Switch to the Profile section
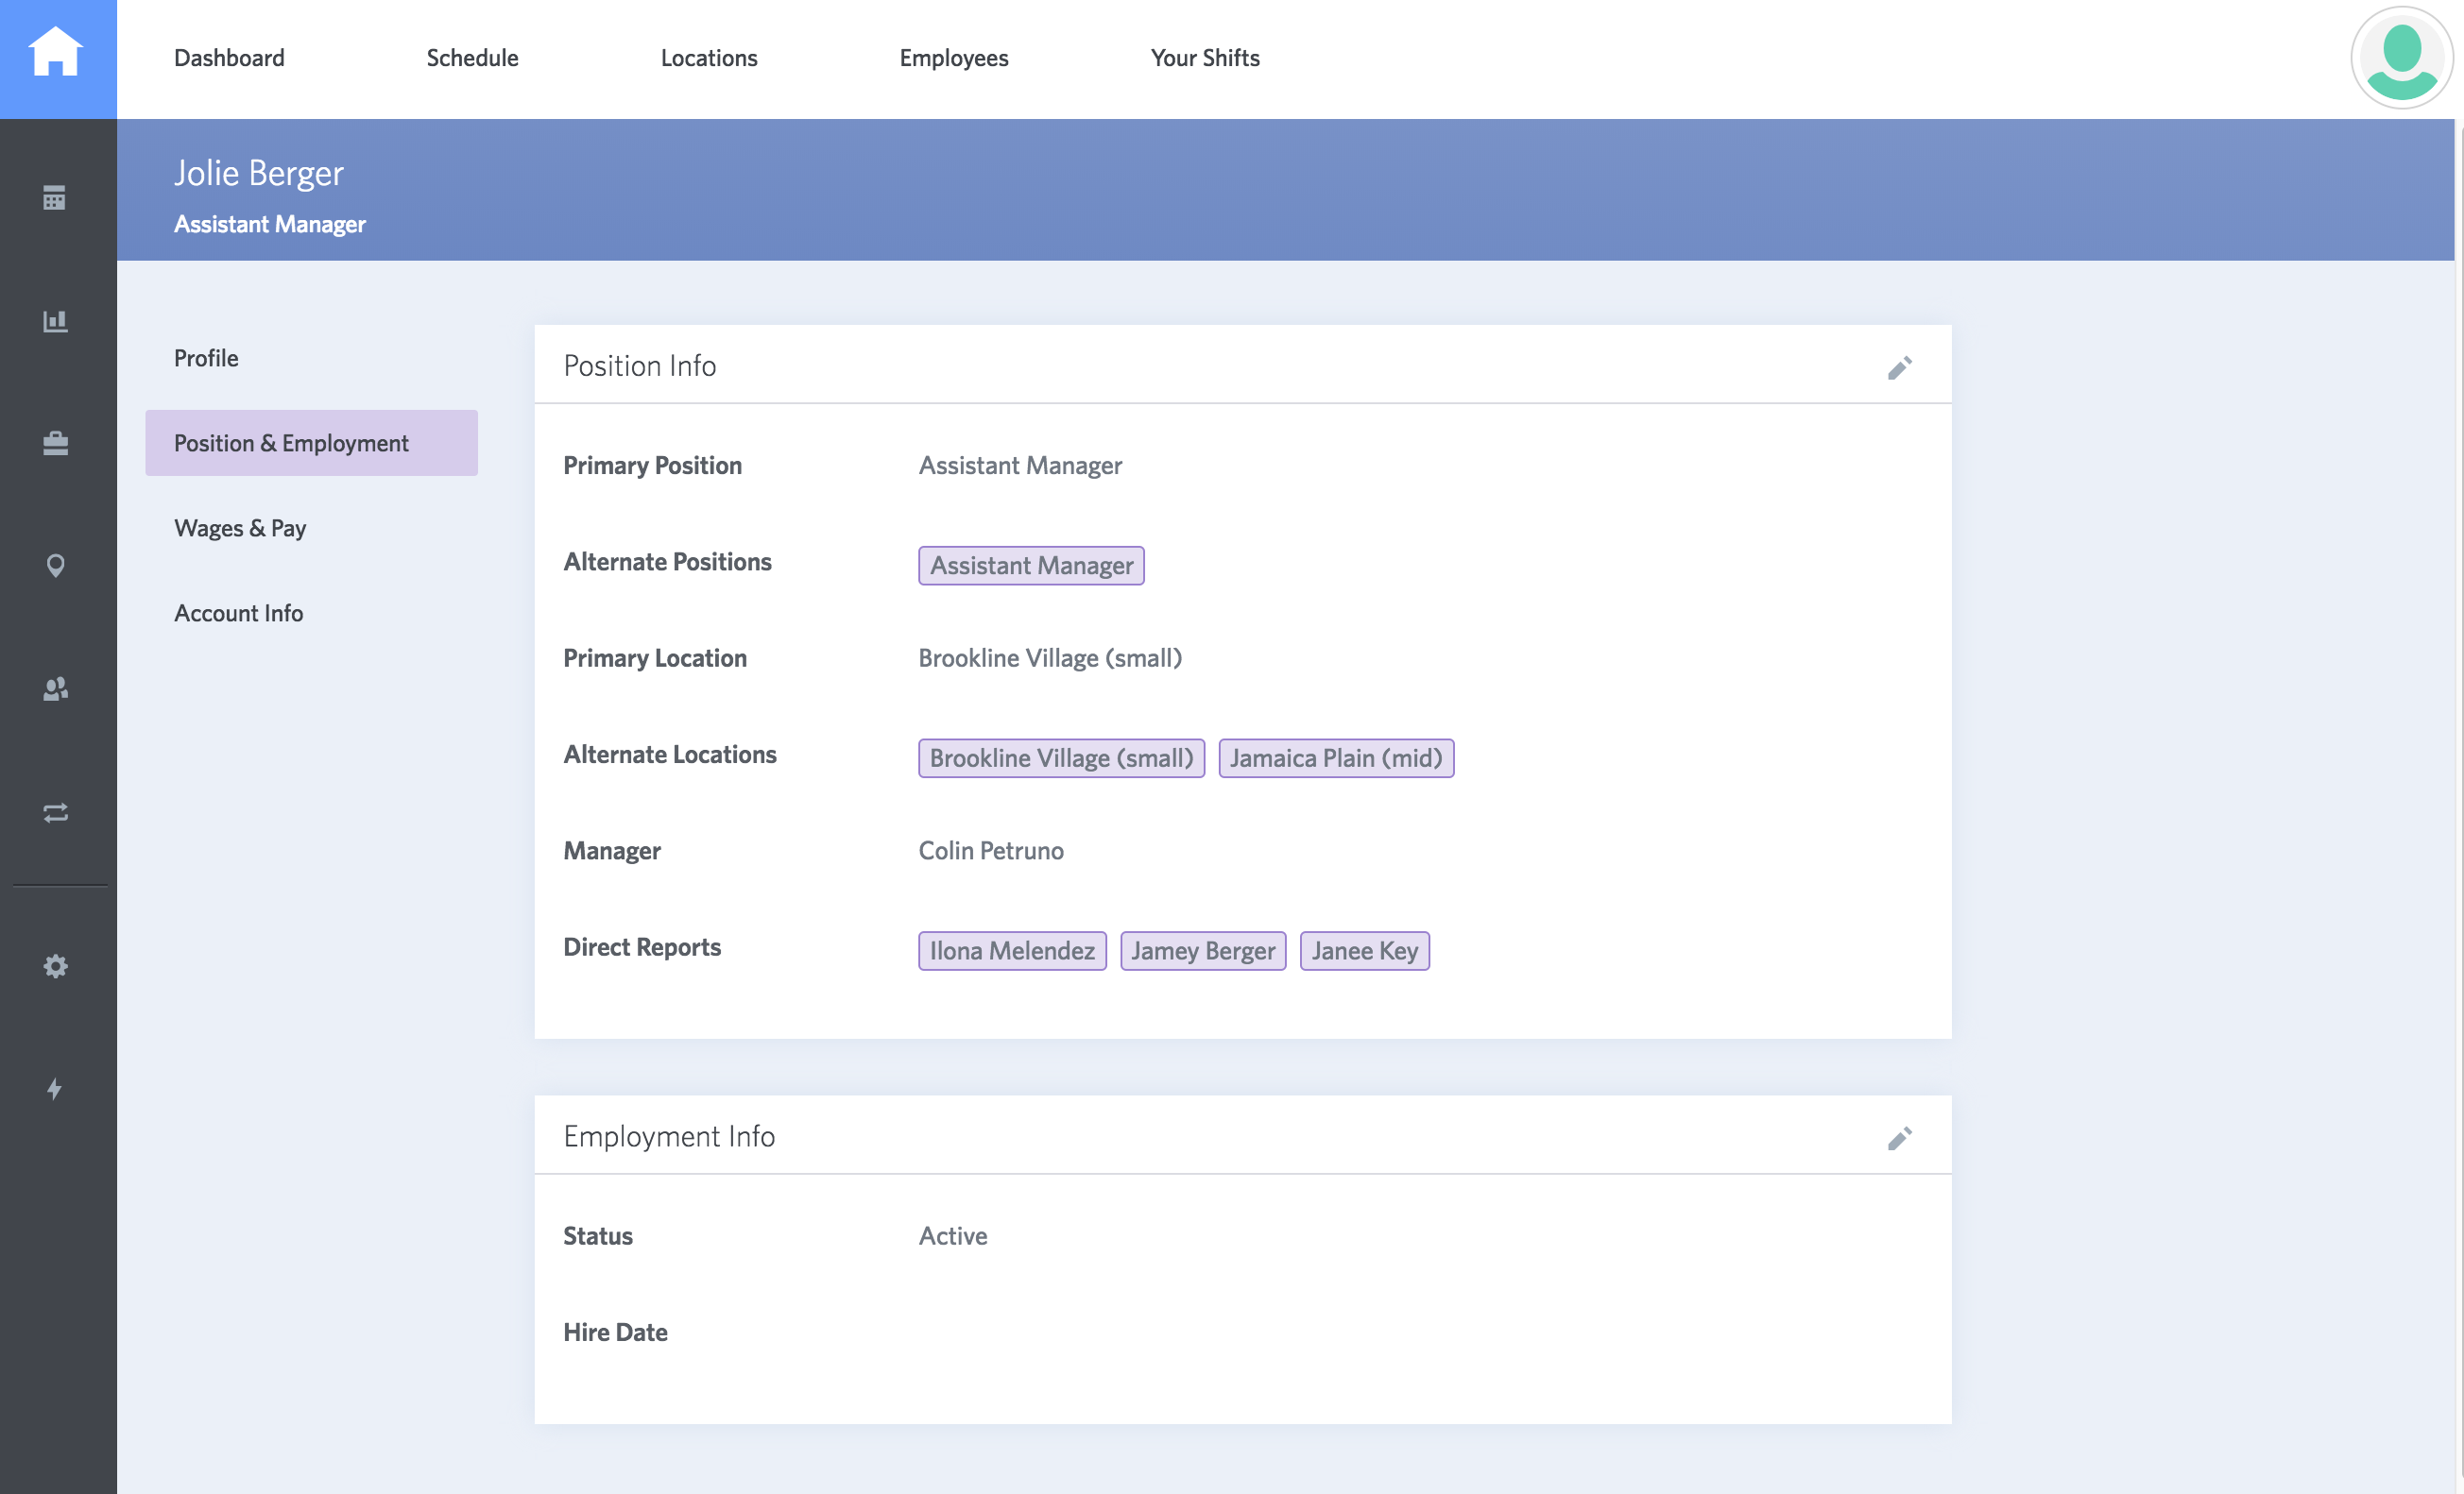 [x=206, y=358]
